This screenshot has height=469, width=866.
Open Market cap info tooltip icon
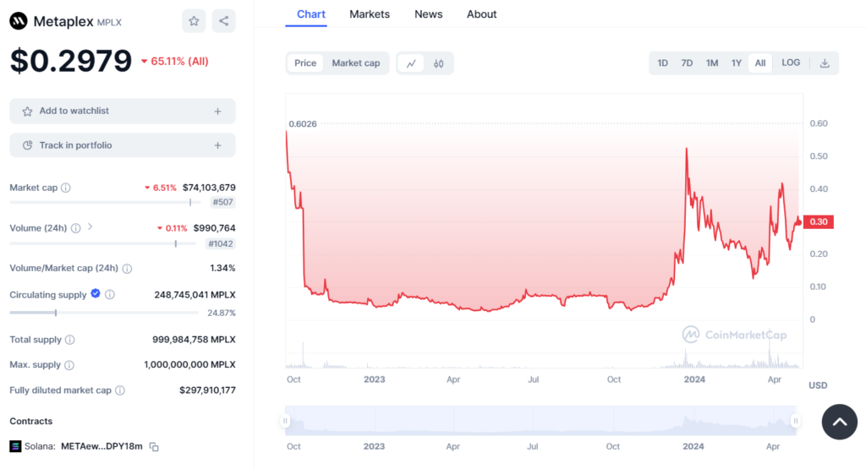tap(66, 188)
